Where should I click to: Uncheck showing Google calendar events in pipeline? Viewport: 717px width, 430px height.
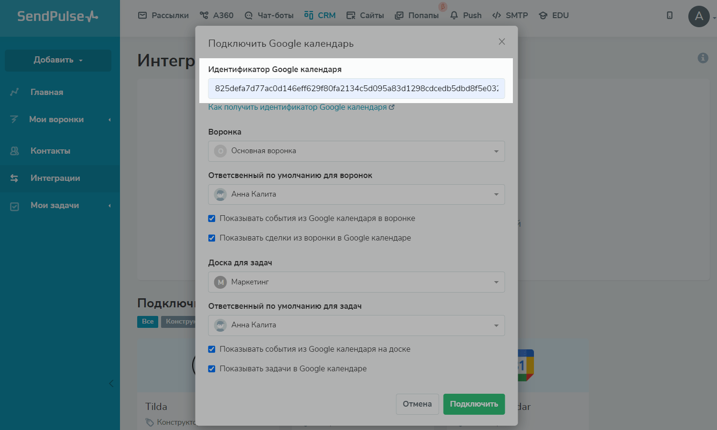(x=212, y=219)
